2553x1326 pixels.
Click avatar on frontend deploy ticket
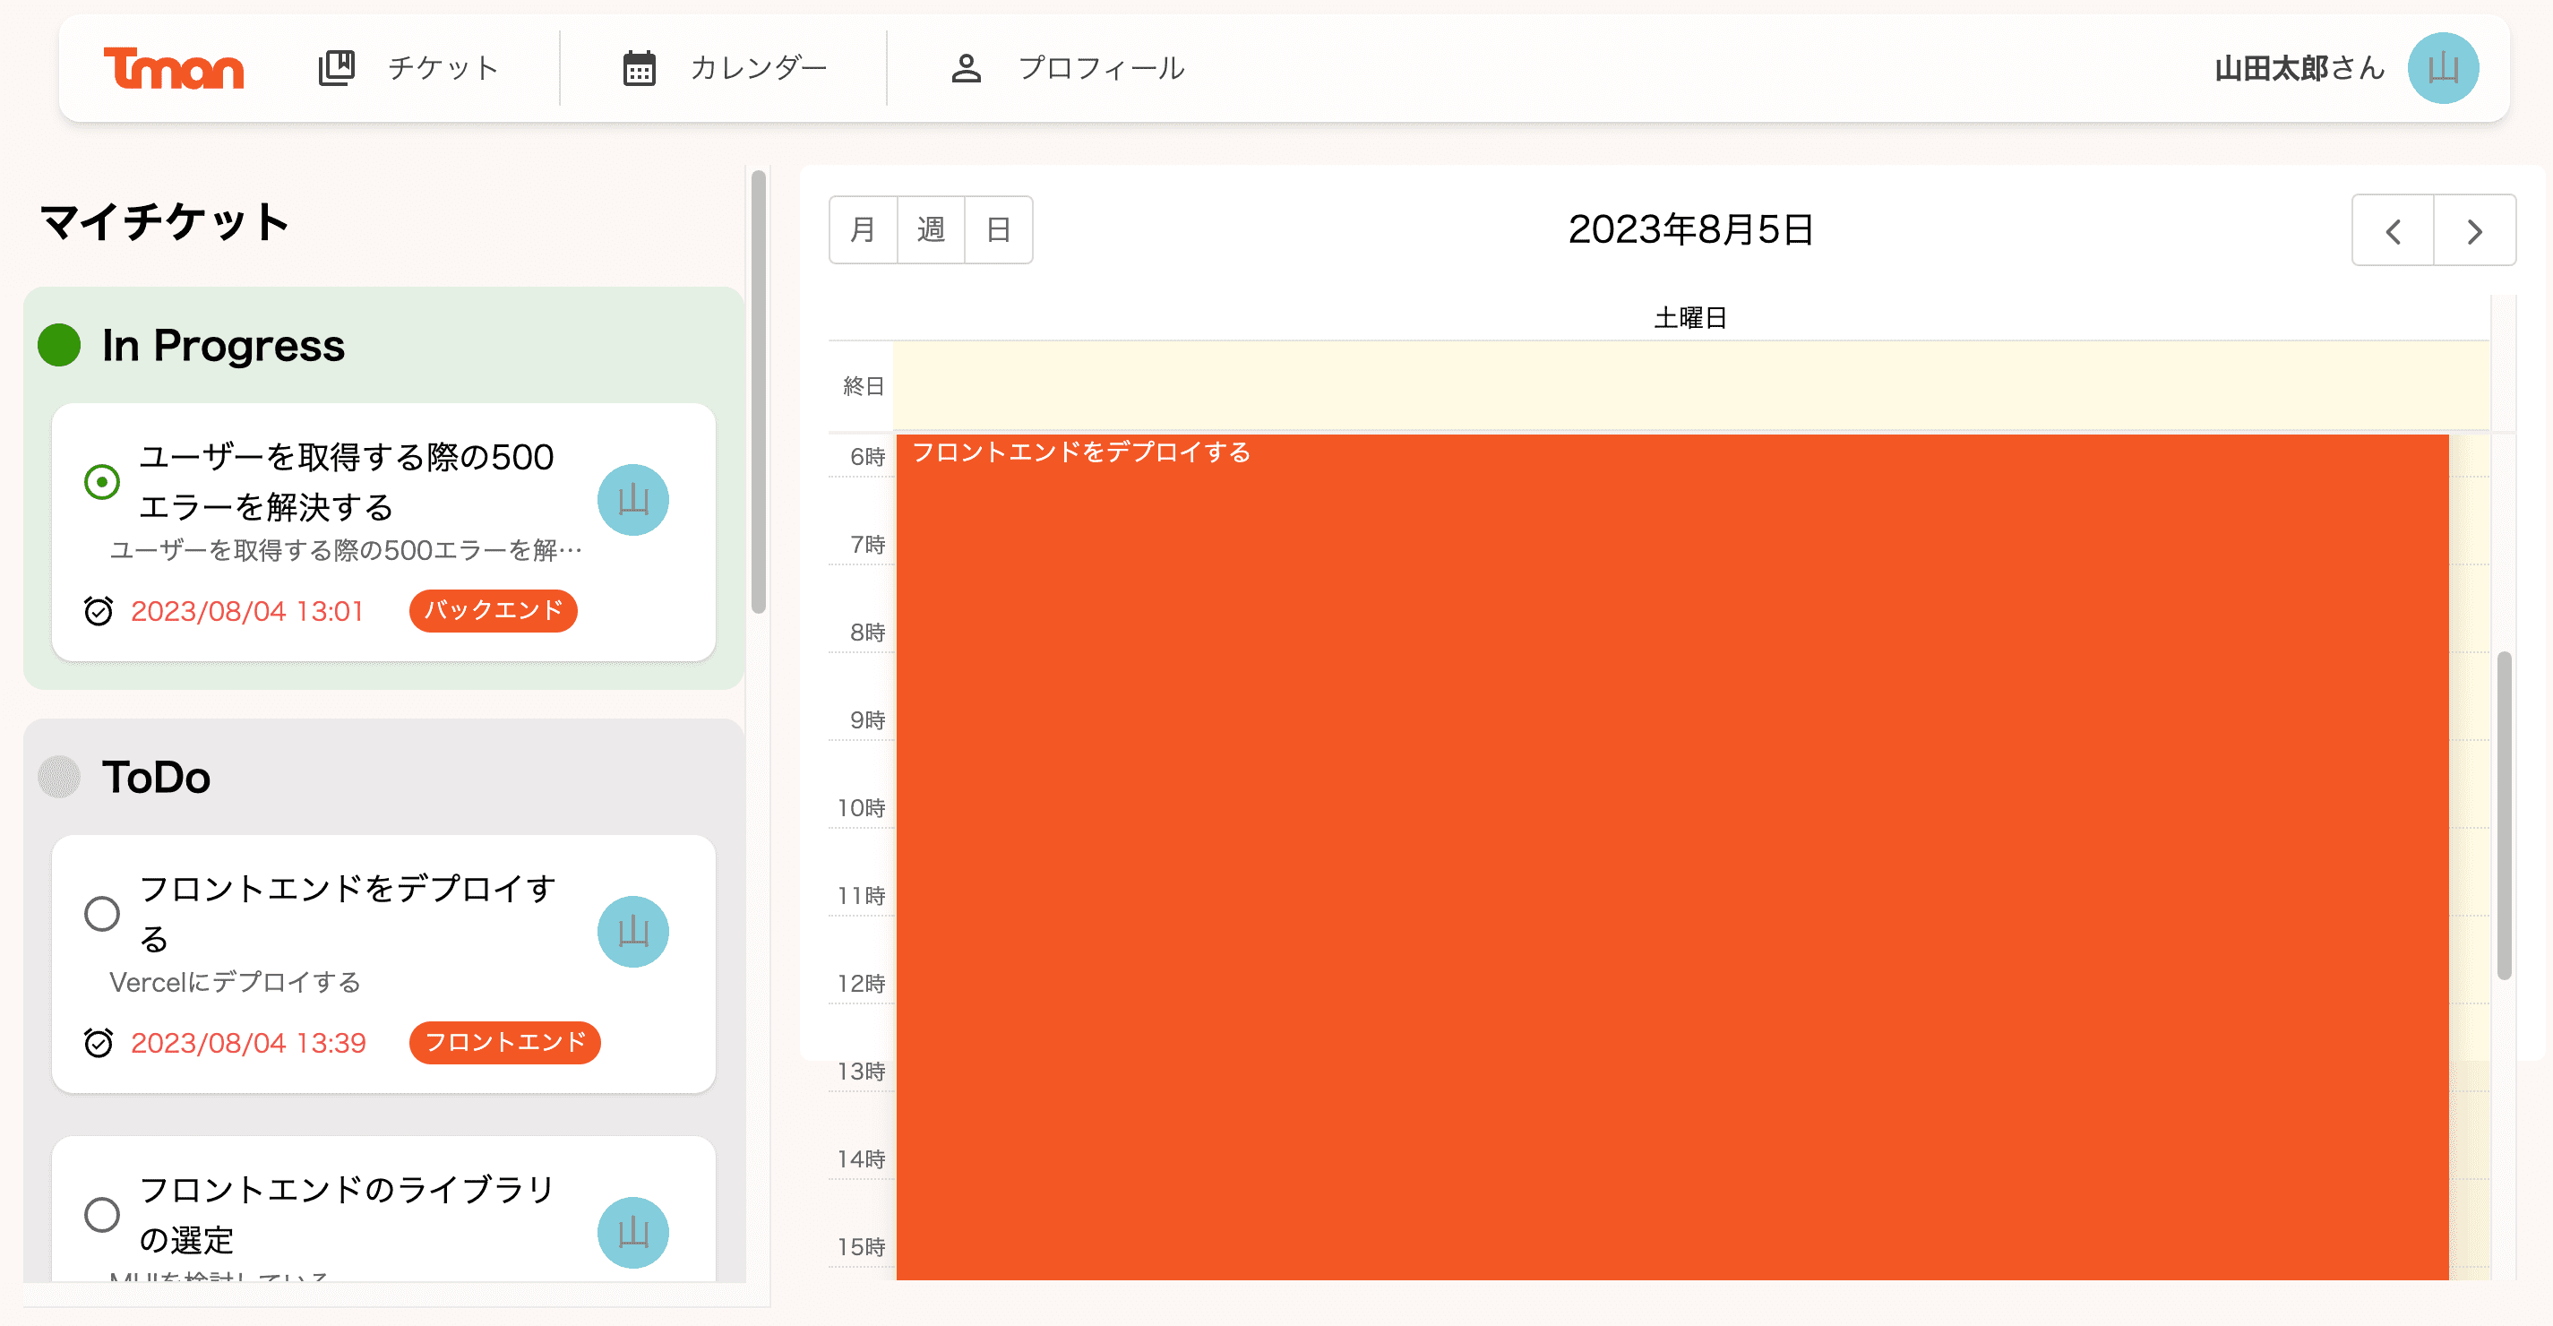click(x=632, y=932)
